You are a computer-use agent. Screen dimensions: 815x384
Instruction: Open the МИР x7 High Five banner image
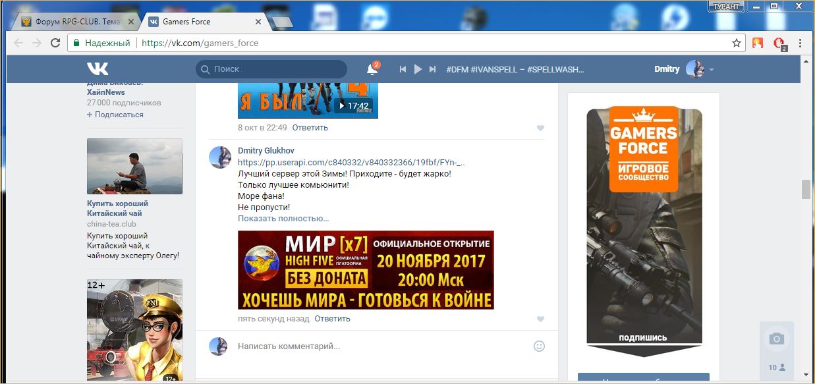(x=366, y=270)
